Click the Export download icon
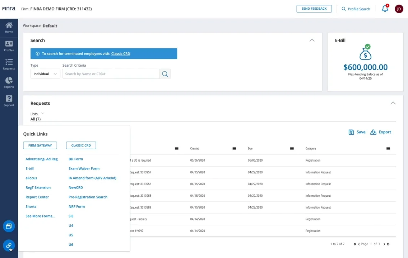The image size is (408, 258). point(373,132)
